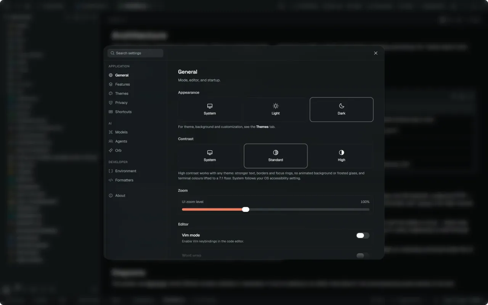This screenshot has width=488, height=305.
Task: Click the sparkle icon beside Orb
Action: point(111,150)
